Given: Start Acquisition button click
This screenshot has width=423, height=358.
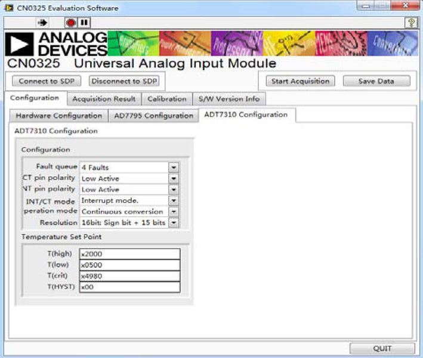Looking at the screenshot, I should click(x=300, y=81).
